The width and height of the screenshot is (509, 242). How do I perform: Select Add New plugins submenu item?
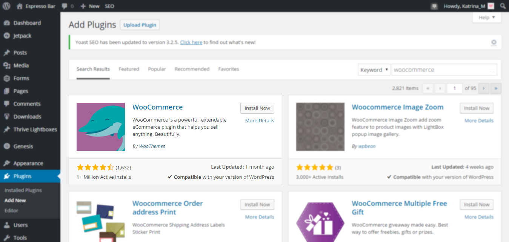pos(15,201)
